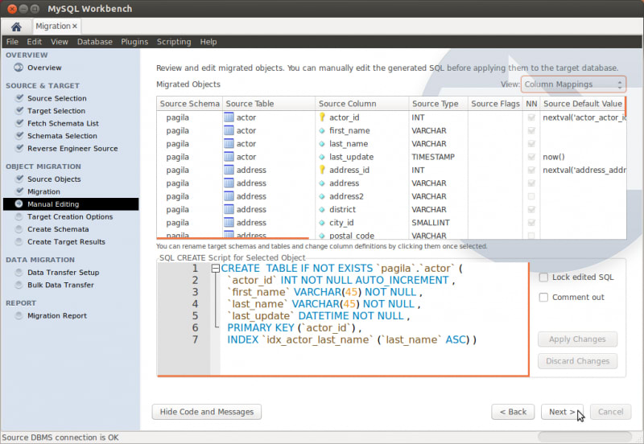Toggle NN checkbox for city_id row
The image size is (644, 444).
click(x=531, y=223)
